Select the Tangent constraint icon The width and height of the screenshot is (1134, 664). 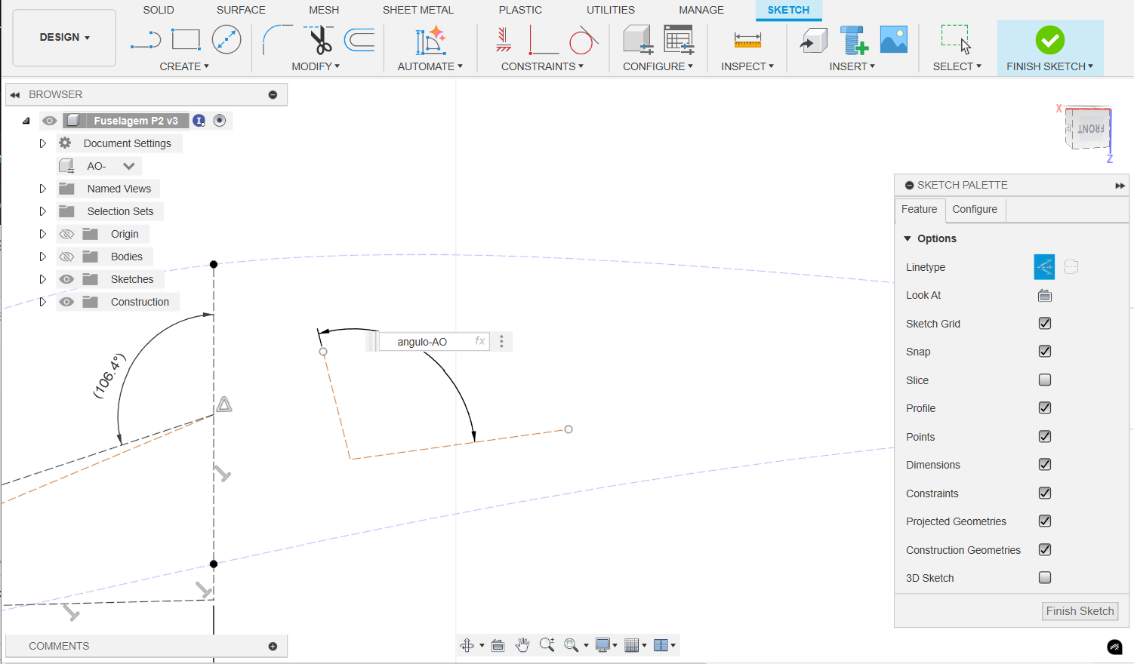pyautogui.click(x=583, y=40)
